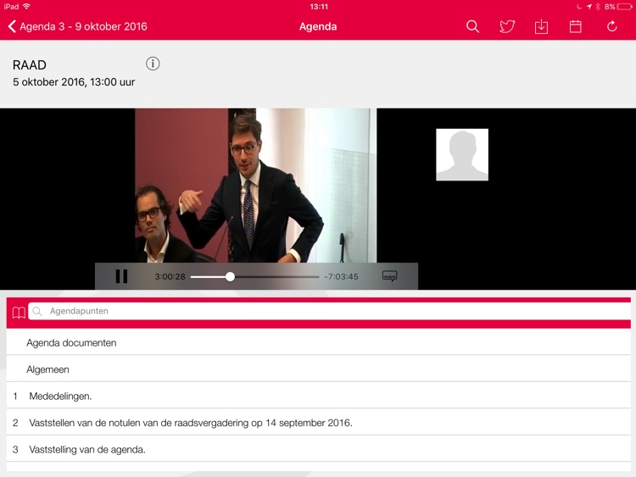The image size is (636, 477).
Task: Tap the do-not-disturb moon icon
Action: click(x=579, y=7)
